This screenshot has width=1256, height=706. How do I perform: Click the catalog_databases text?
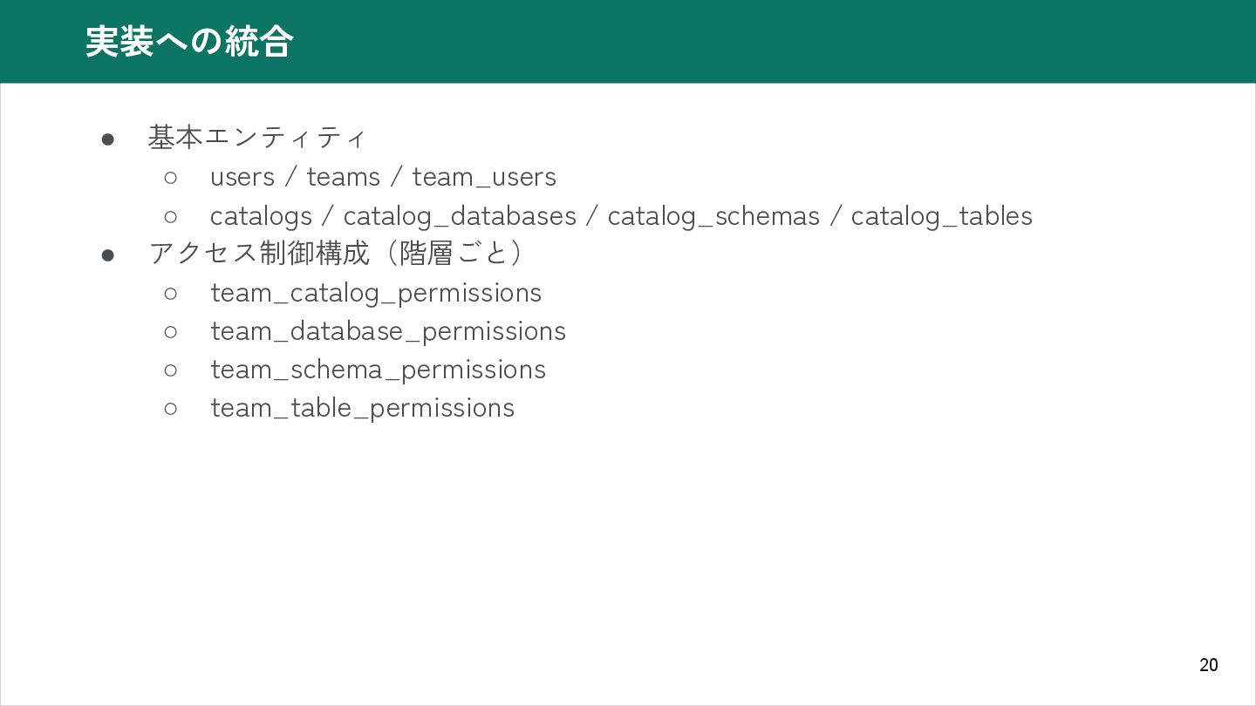pos(460,216)
